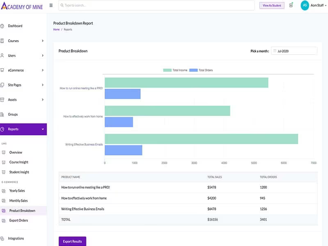Click the Academy of Mine logo

pyautogui.click(x=22, y=6)
